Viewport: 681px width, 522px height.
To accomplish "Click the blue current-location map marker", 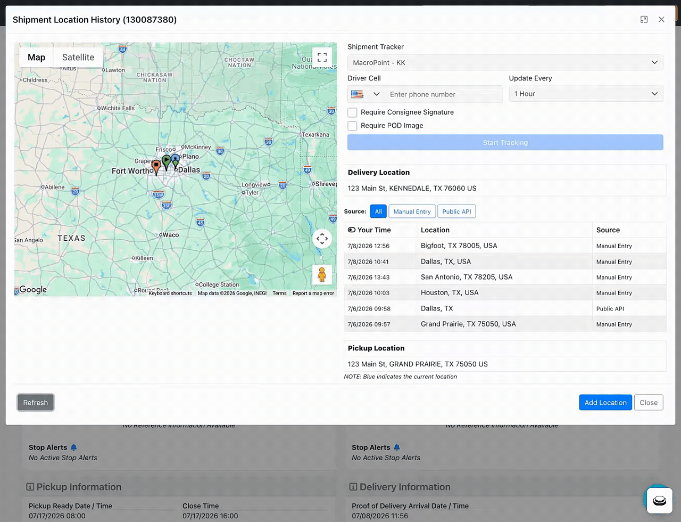I will 175,158.
